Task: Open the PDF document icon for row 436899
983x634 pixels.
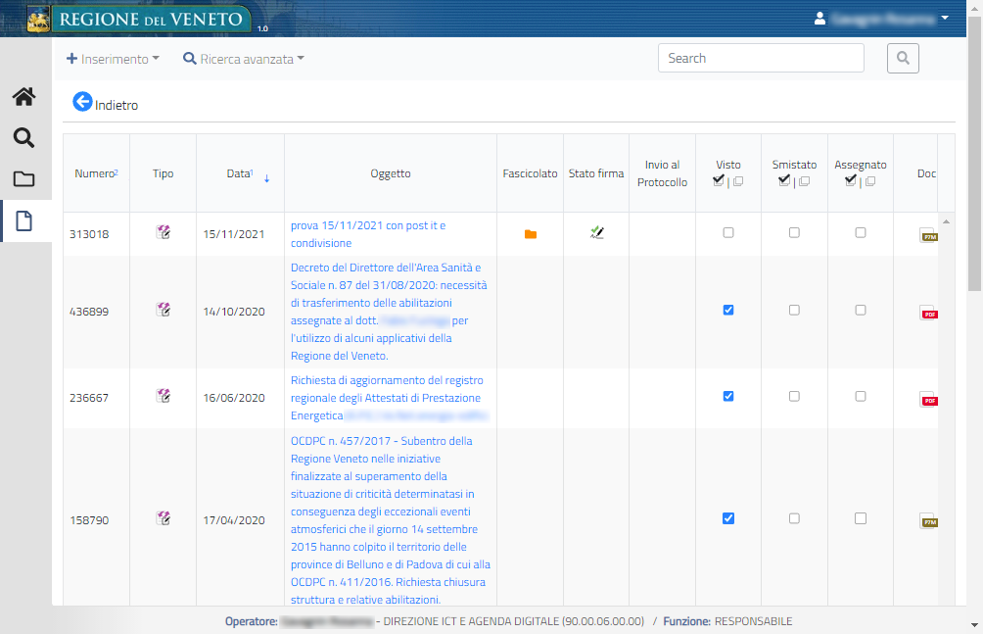Action: coord(928,313)
